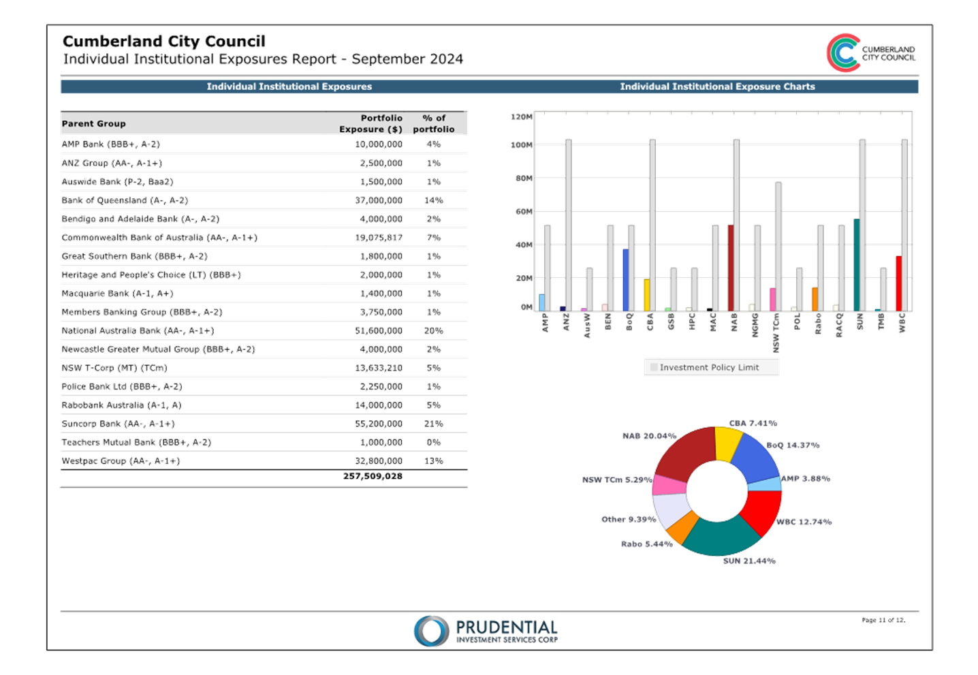This screenshot has height=675, width=978.
Task: Click the Other 9.39% donut label
Action: click(629, 519)
